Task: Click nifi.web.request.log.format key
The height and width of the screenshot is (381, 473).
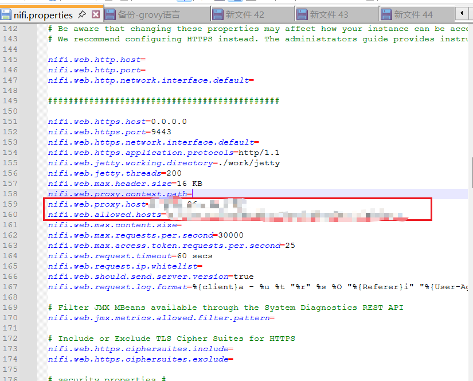Action: click(x=118, y=287)
